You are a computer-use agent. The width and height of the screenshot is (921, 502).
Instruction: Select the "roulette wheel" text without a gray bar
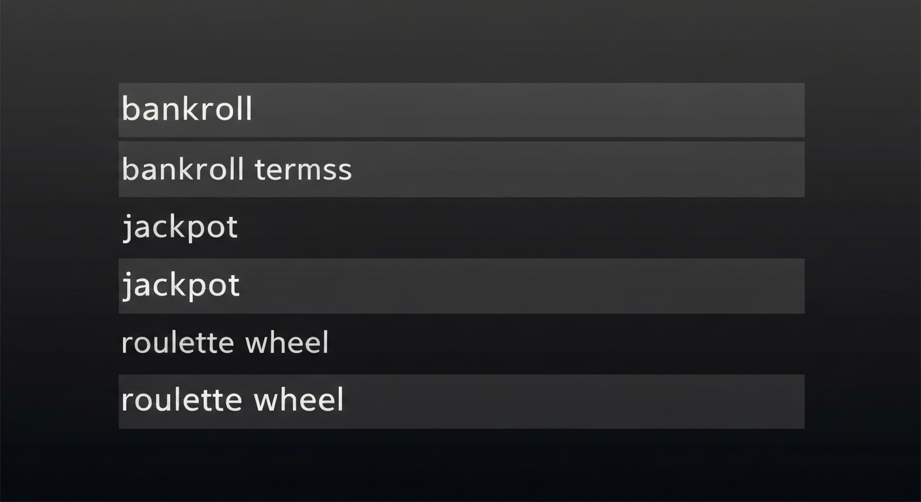225,343
